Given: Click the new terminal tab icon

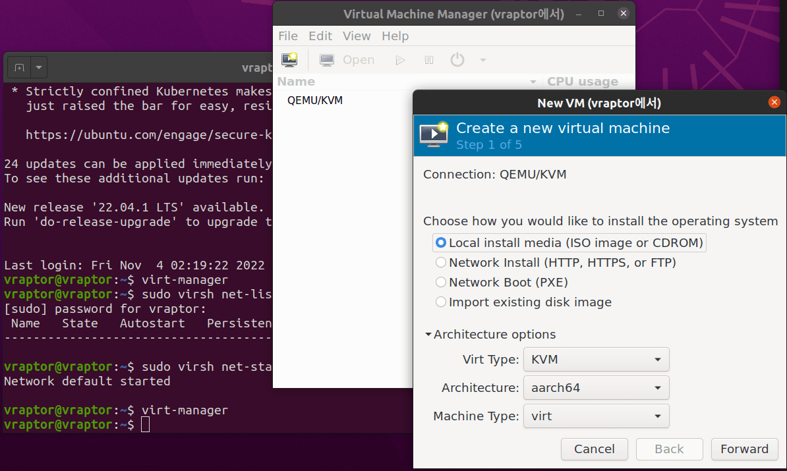Looking at the screenshot, I should (x=20, y=67).
